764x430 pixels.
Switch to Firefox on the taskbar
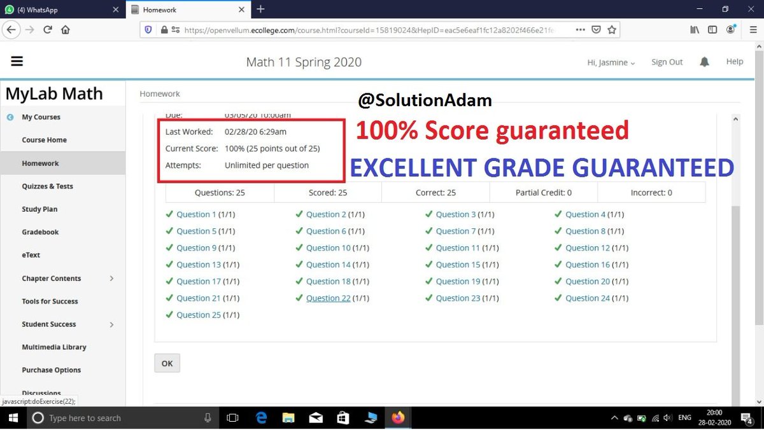pyautogui.click(x=398, y=418)
